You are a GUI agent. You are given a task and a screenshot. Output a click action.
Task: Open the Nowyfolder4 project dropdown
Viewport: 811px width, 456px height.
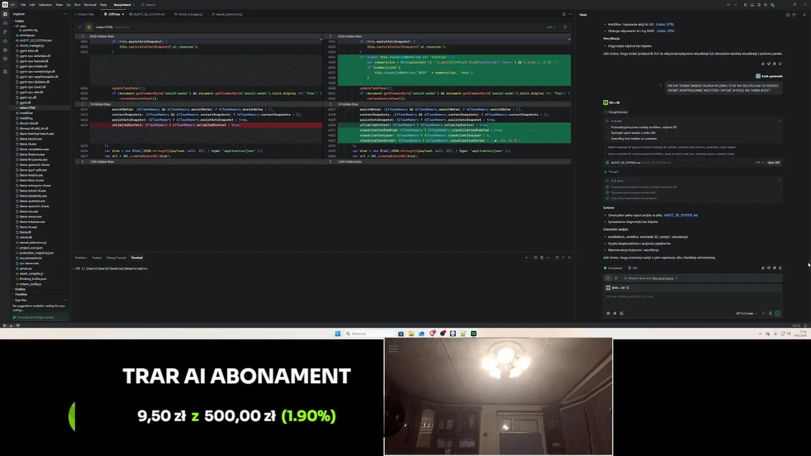pyautogui.click(x=124, y=4)
